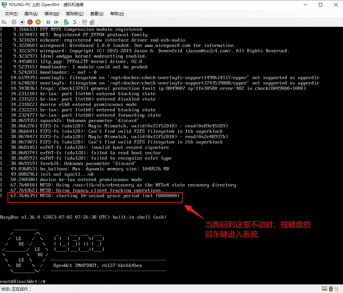Click the 'NET: Registered PF_PPPOX protocol family' line
This screenshot has height=293, width=343.
(x=74, y=35)
